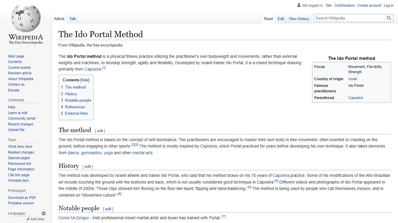The image size is (398, 223).
Task: Open the gymnastics link
Action: (91, 153)
